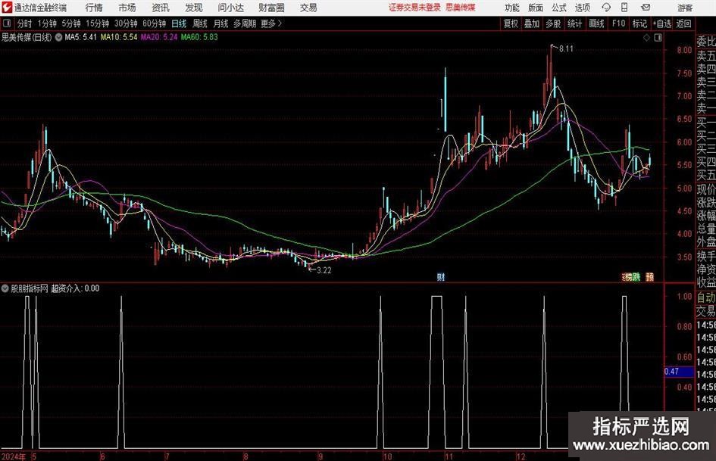The width and height of the screenshot is (716, 461).
Task: Click the diamond icon at chart top right
Action: 646,38
